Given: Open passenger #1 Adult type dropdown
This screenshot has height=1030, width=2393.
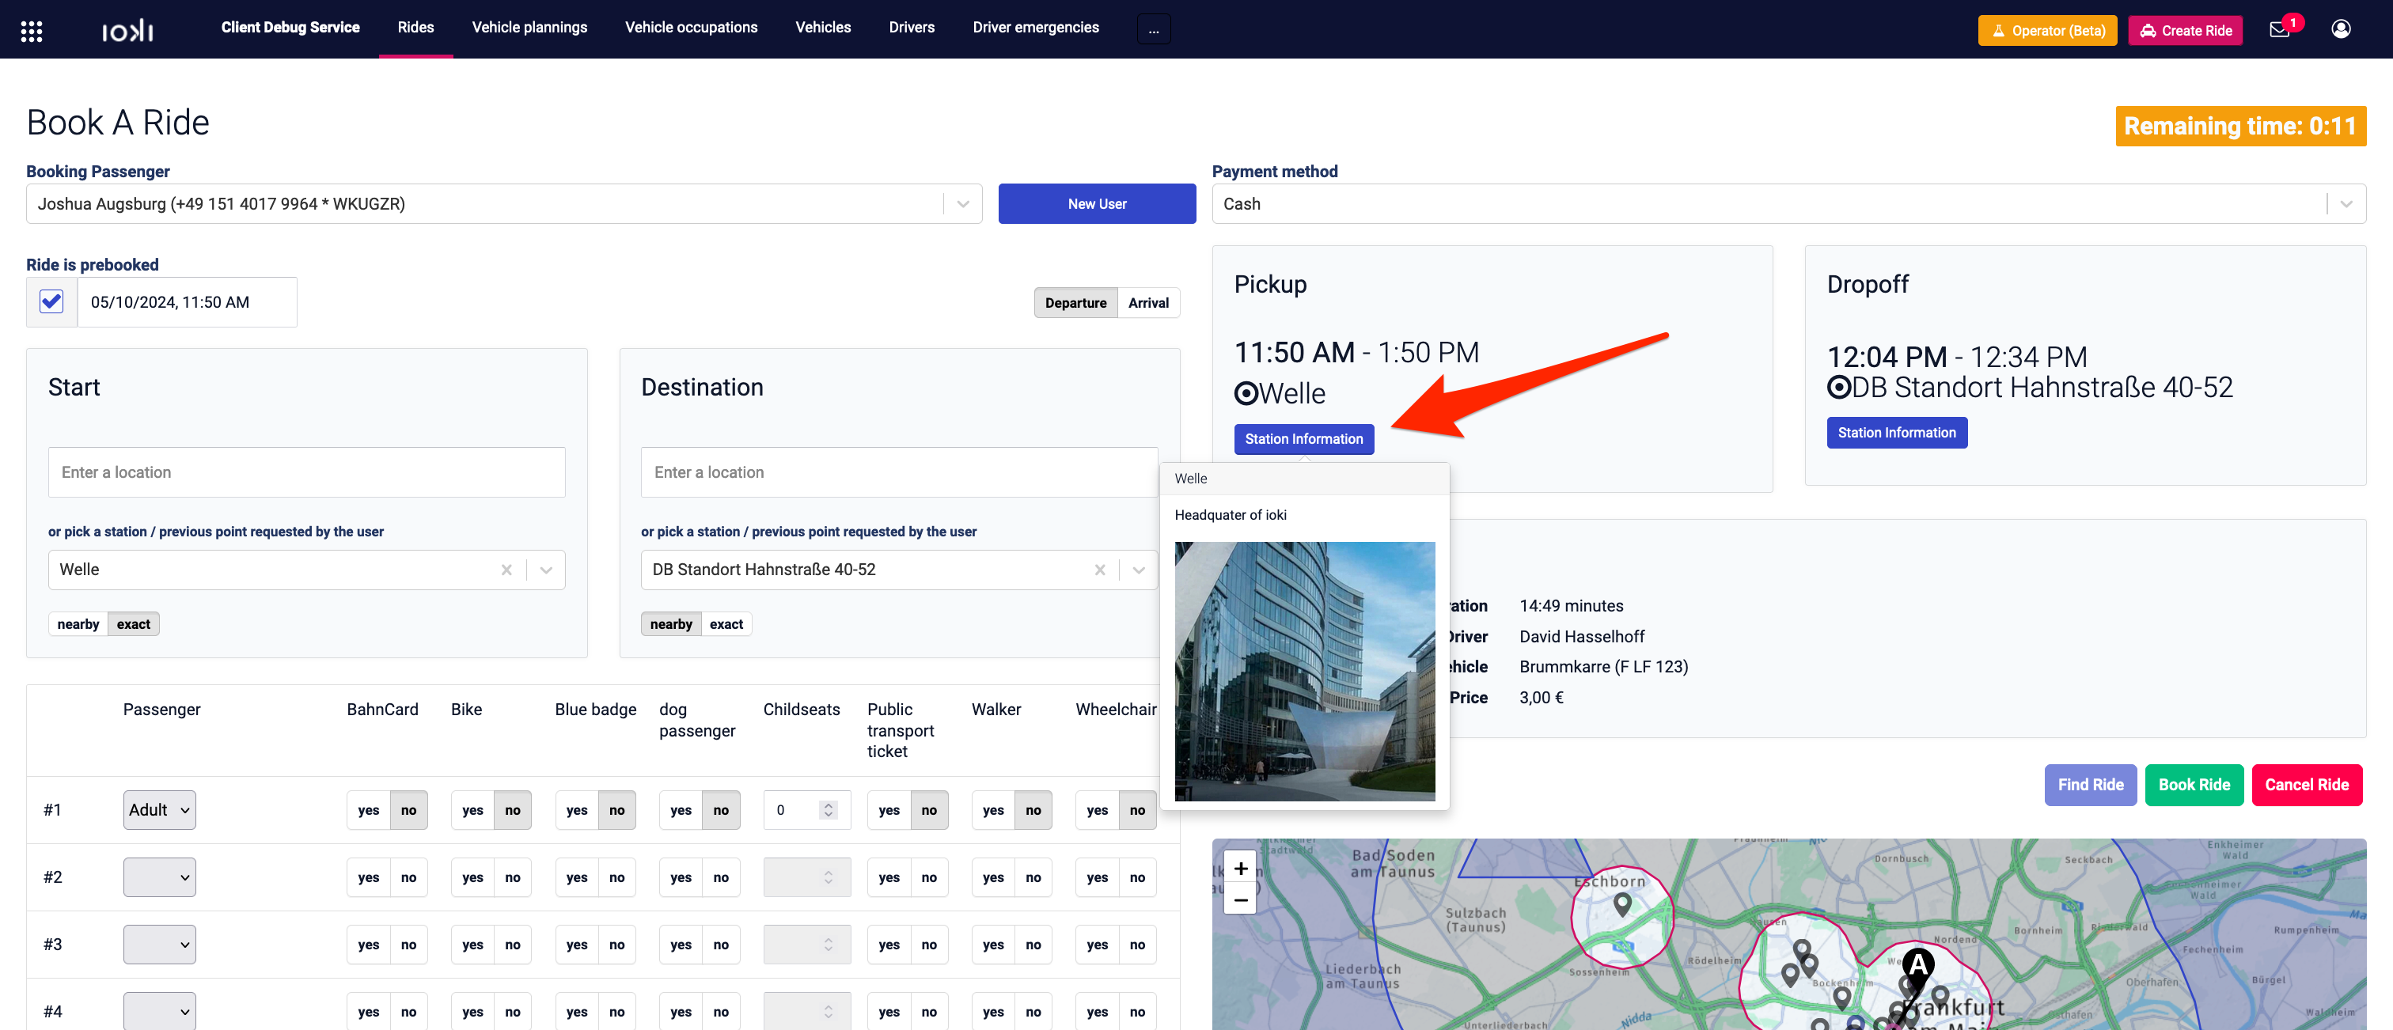Looking at the screenshot, I should 160,810.
